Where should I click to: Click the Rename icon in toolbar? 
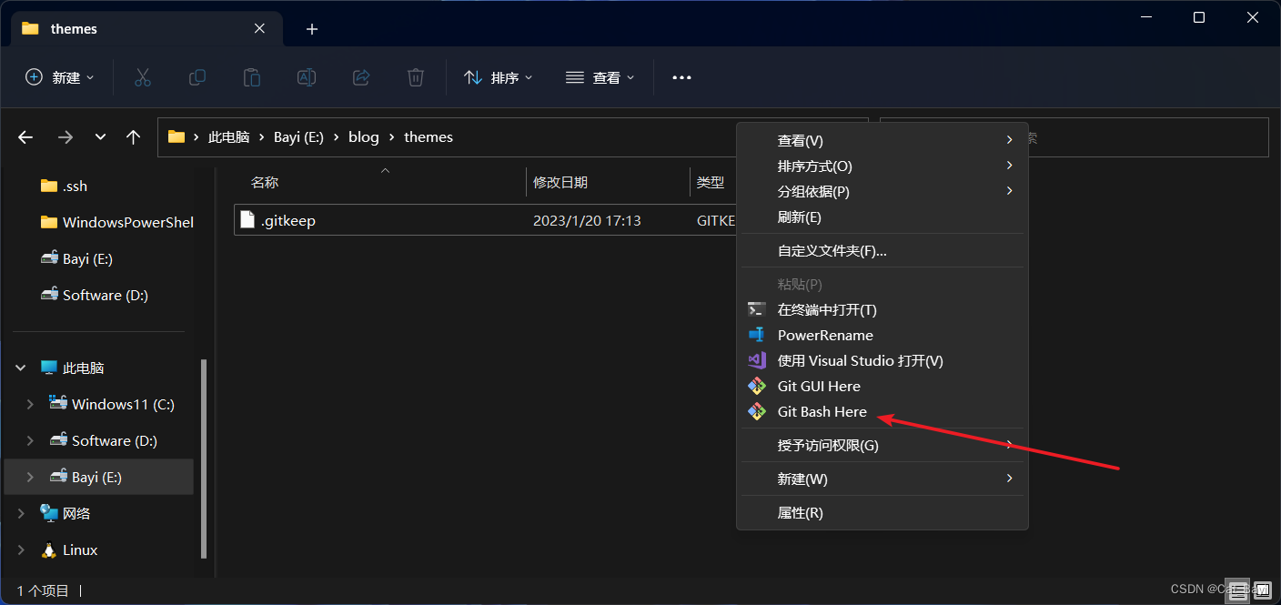click(307, 77)
